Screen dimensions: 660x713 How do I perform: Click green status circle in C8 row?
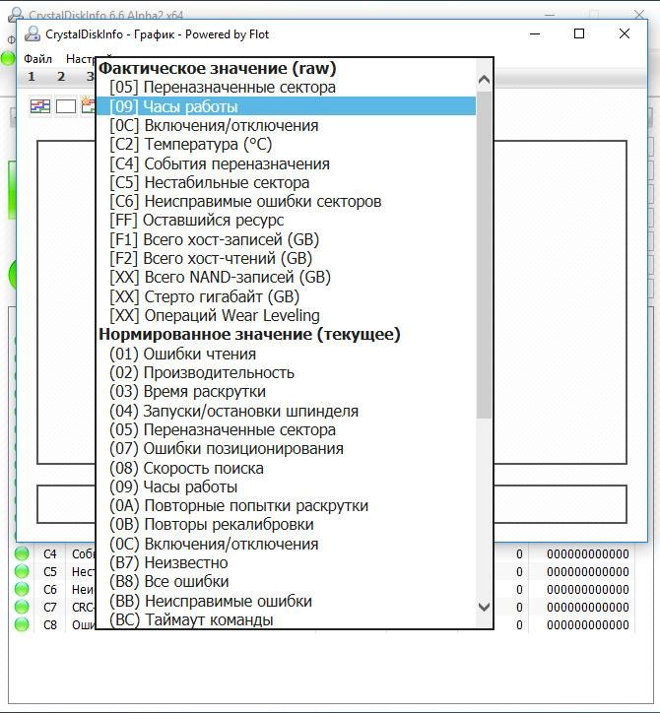[22, 624]
